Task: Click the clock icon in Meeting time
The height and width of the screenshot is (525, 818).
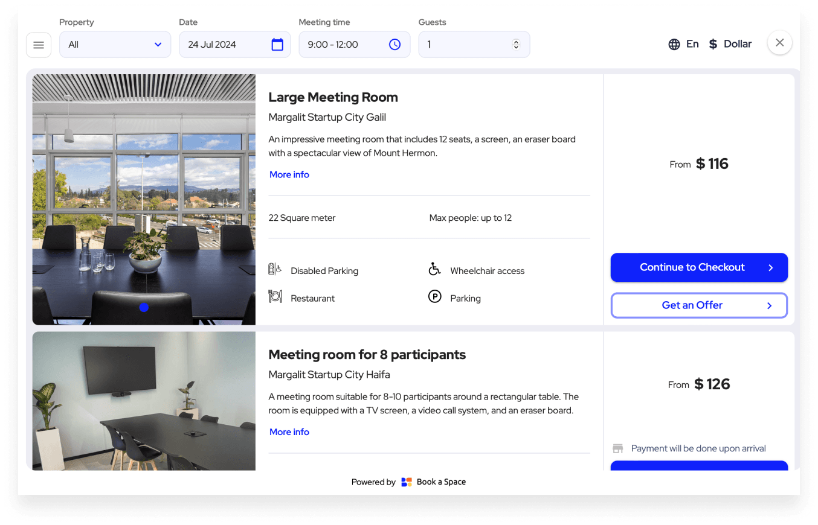Action: coord(395,45)
